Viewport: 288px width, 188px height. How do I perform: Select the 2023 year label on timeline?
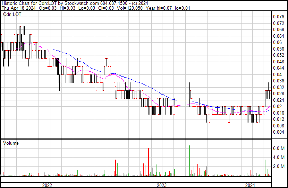pos(162,185)
